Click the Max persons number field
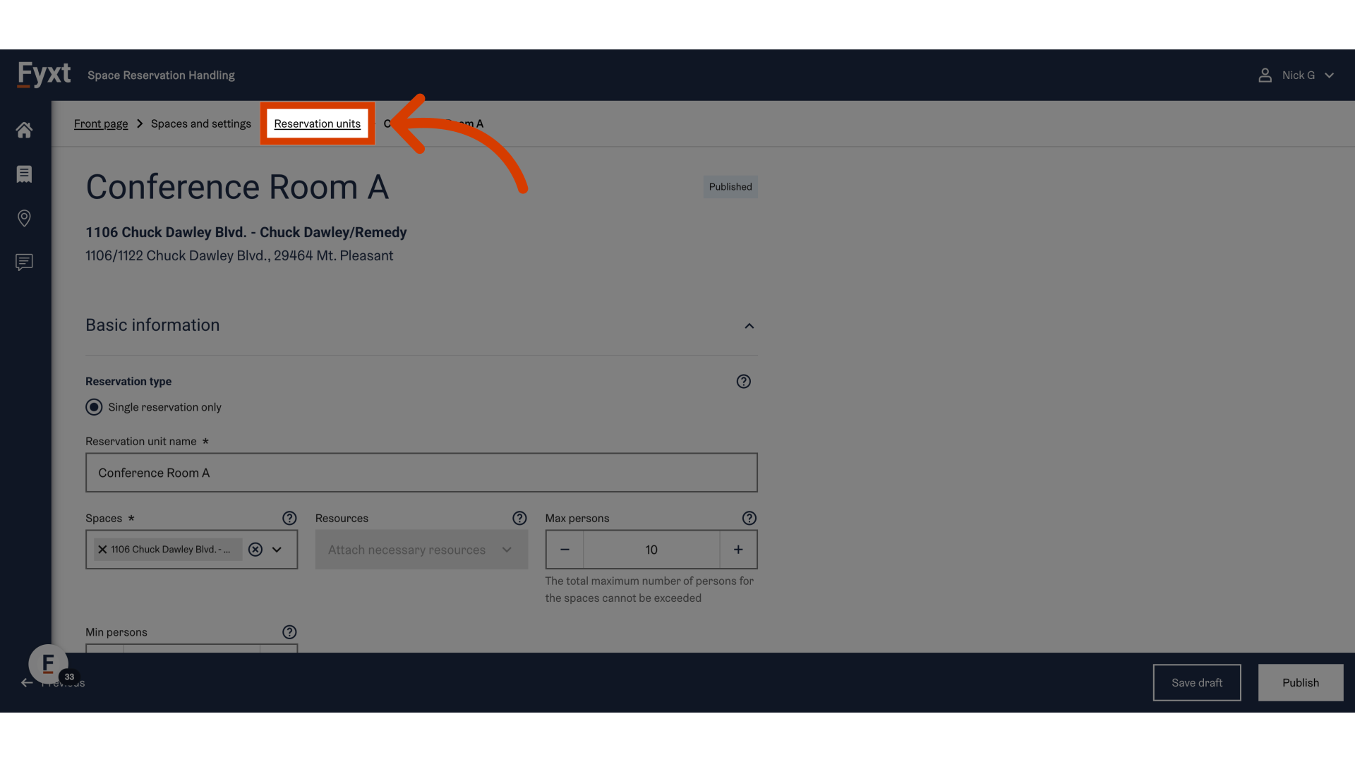 coord(651,550)
